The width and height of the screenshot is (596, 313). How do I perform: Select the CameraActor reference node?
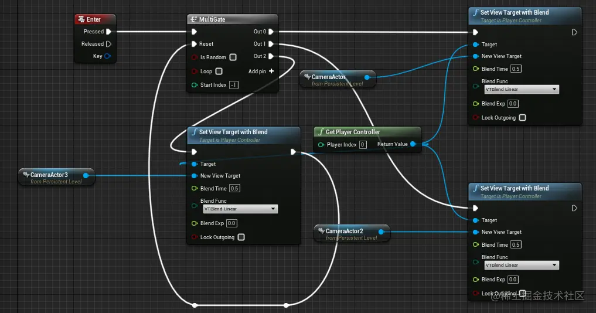pyautogui.click(x=338, y=79)
